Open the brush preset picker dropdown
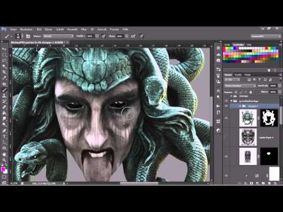This screenshot has width=283, height=212. click(x=19, y=36)
